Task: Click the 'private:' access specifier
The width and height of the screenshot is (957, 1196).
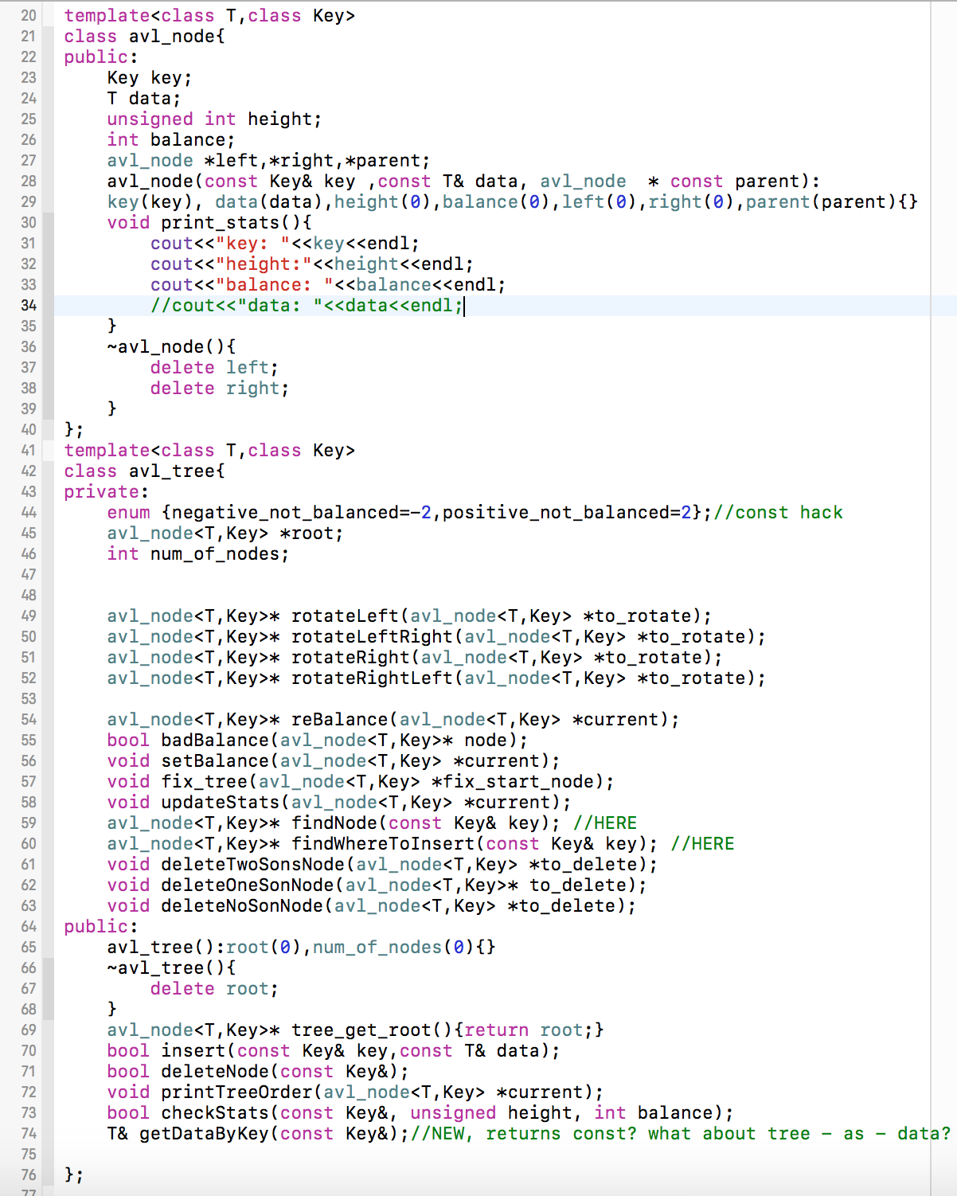Action: point(107,492)
